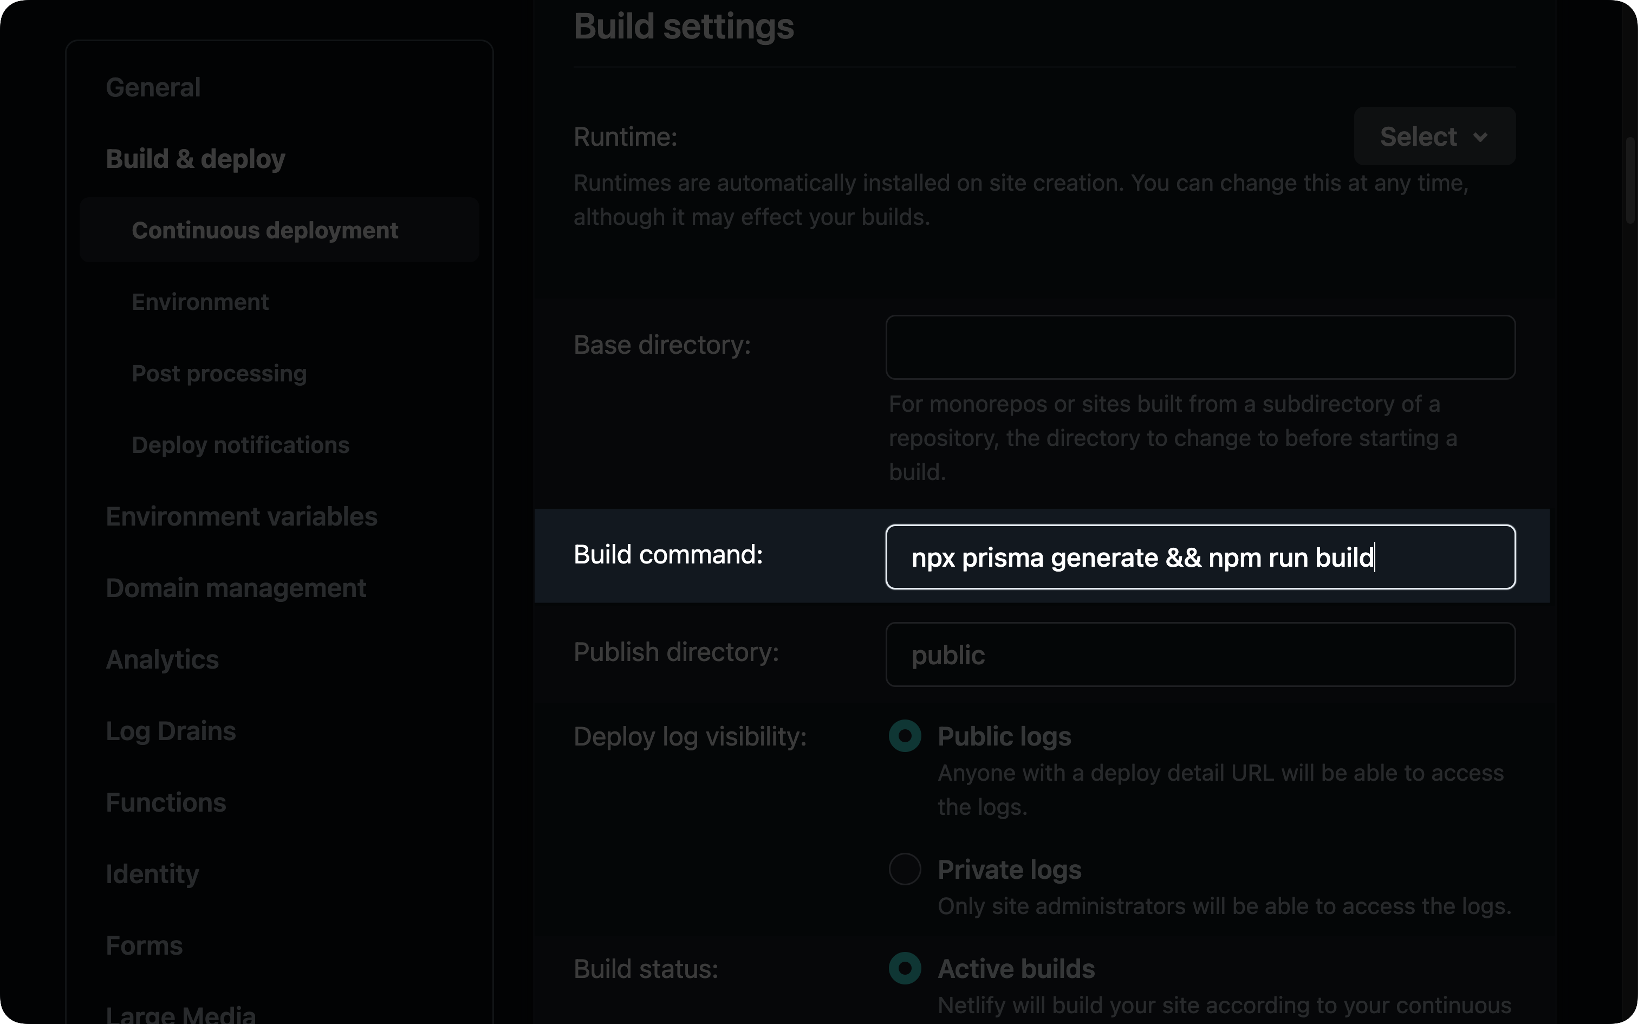Click Post processing settings link
Screen dimensions: 1638x1024
point(219,373)
